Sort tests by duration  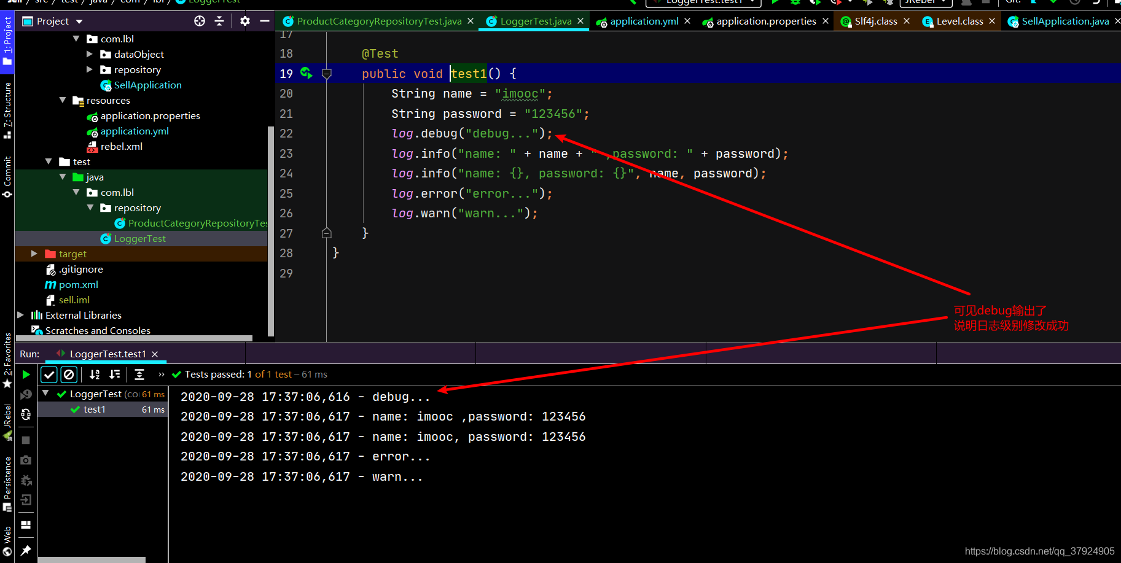(x=114, y=375)
